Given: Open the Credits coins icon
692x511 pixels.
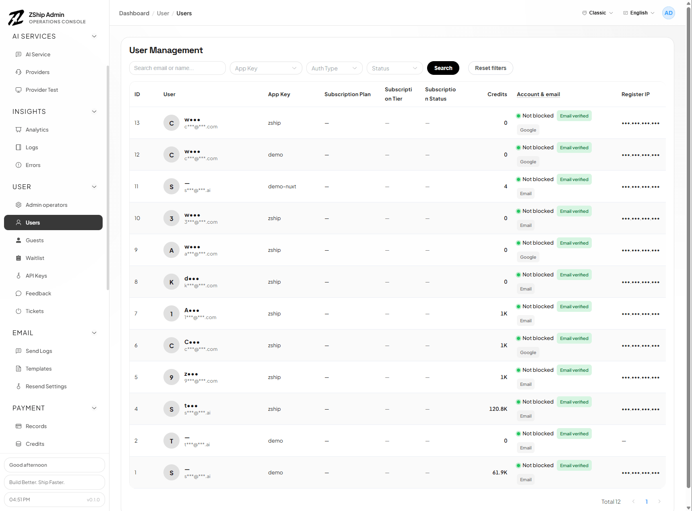Looking at the screenshot, I should 19,444.
